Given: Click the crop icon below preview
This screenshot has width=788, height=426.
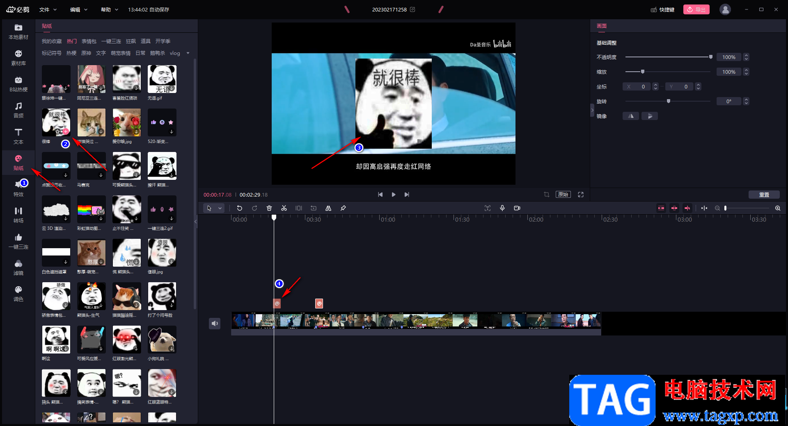Looking at the screenshot, I should point(547,195).
